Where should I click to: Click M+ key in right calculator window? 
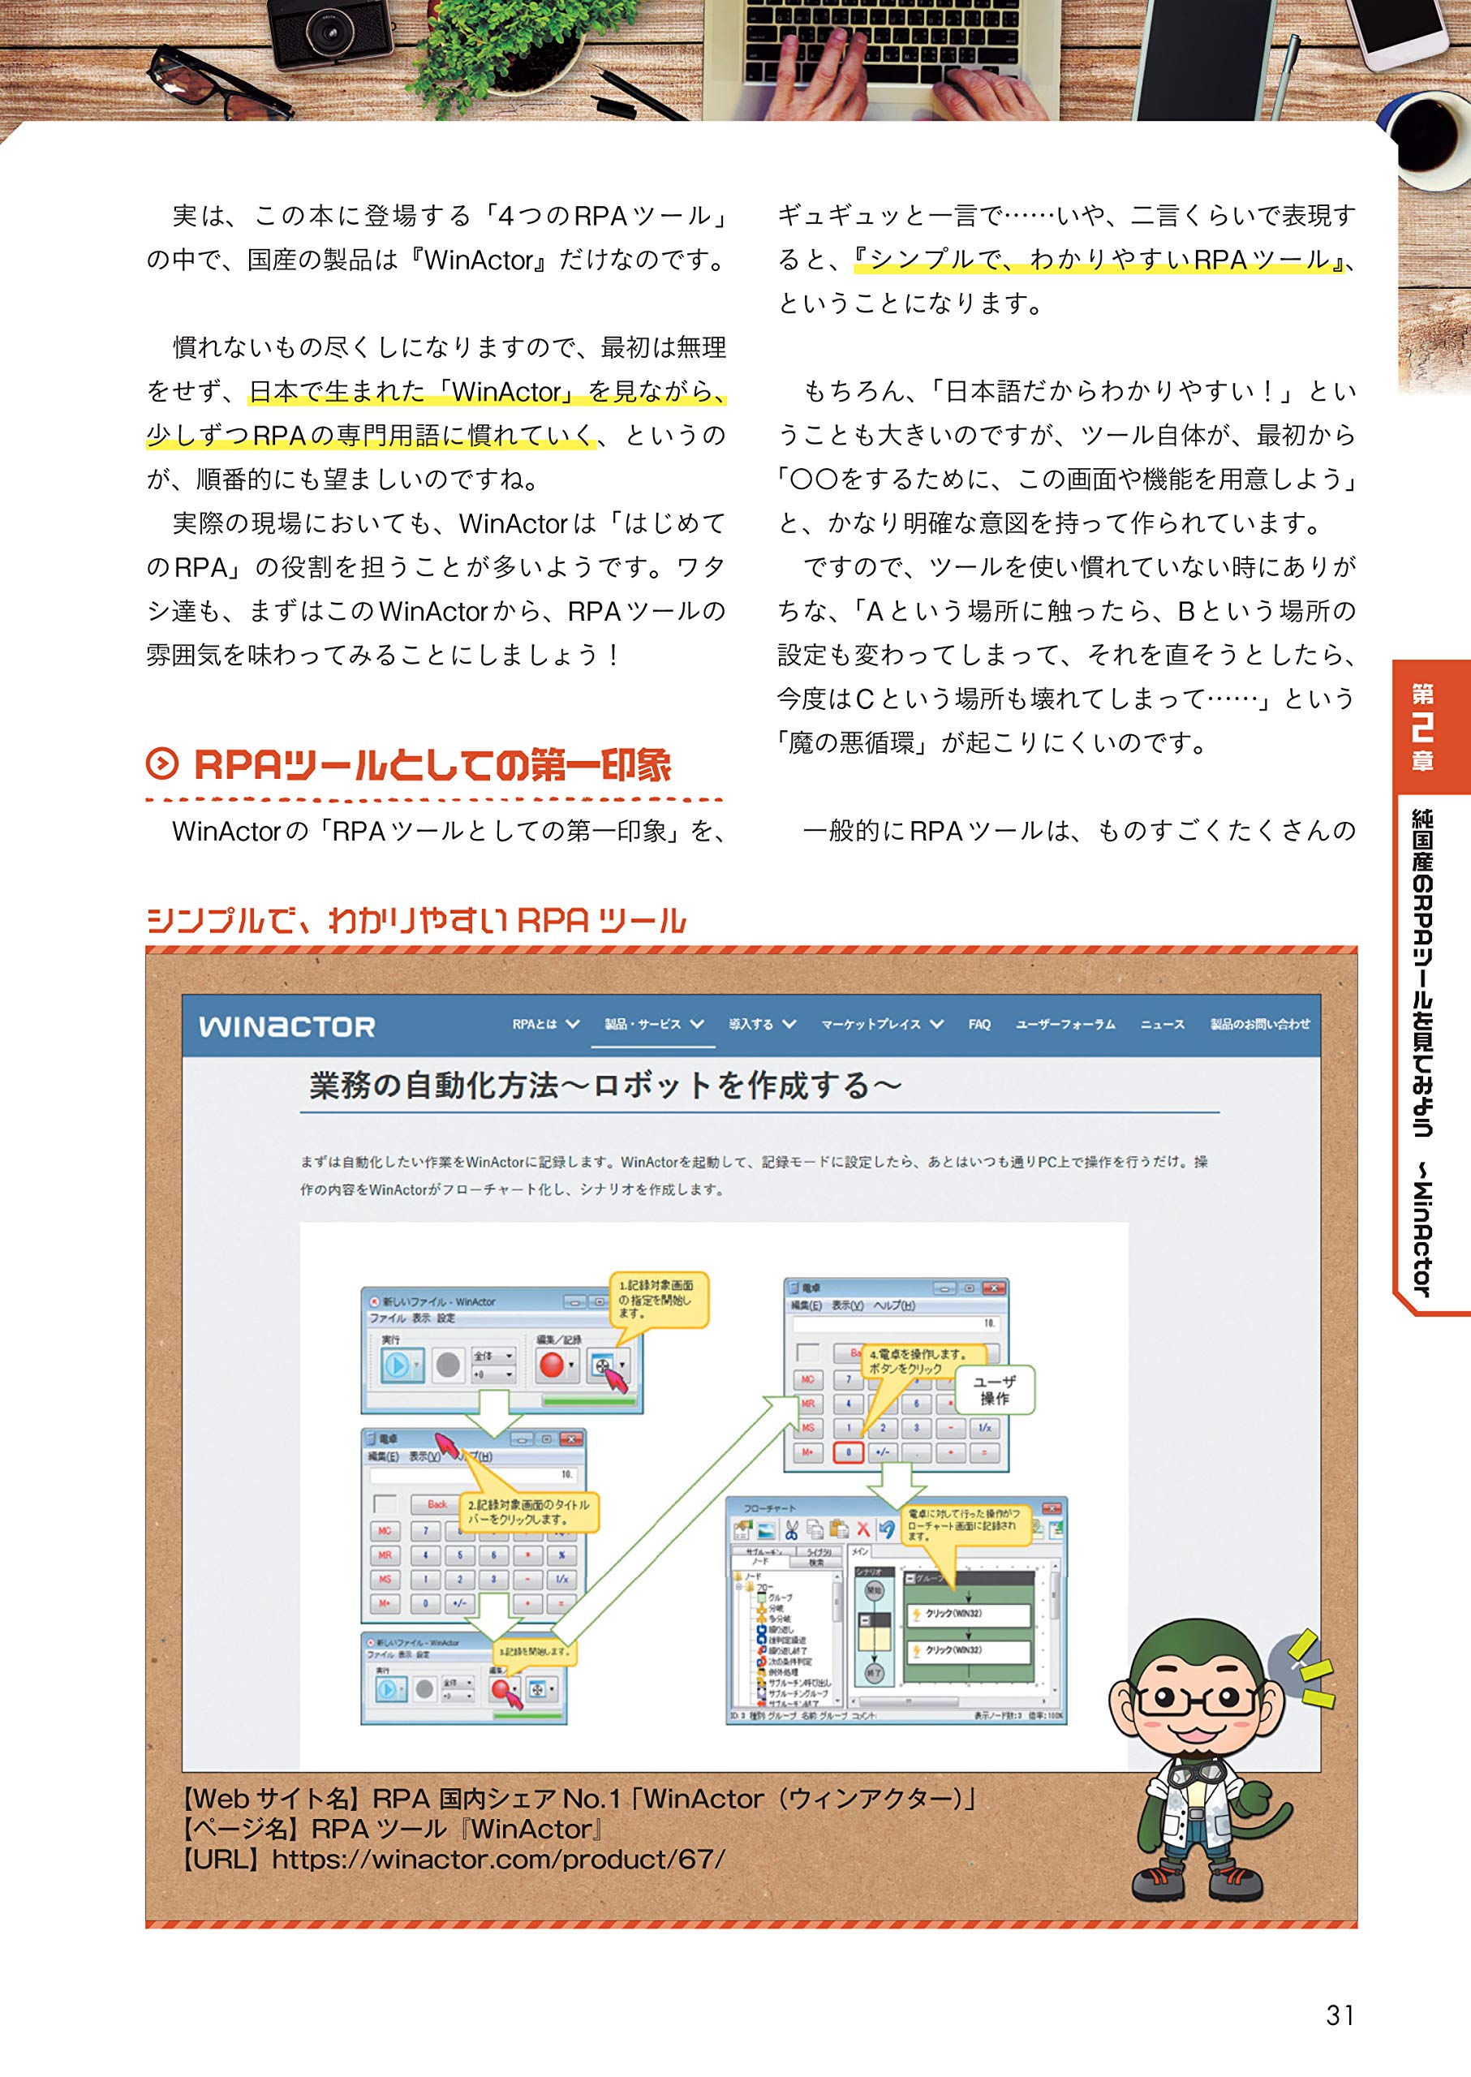coord(809,1453)
